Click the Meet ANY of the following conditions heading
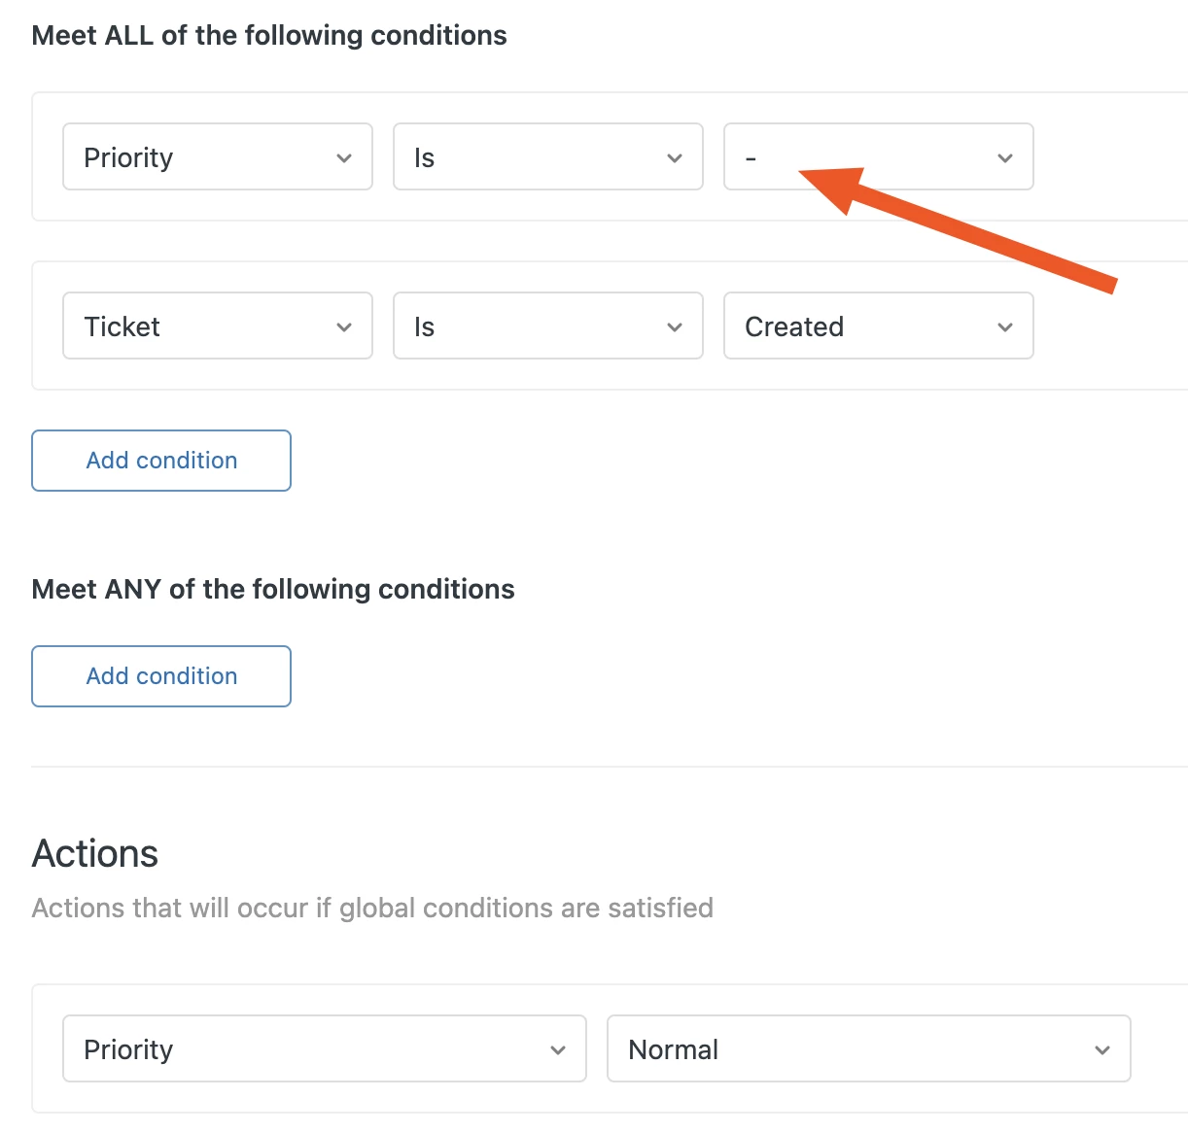Screen dimensions: 1188x1133 (273, 590)
